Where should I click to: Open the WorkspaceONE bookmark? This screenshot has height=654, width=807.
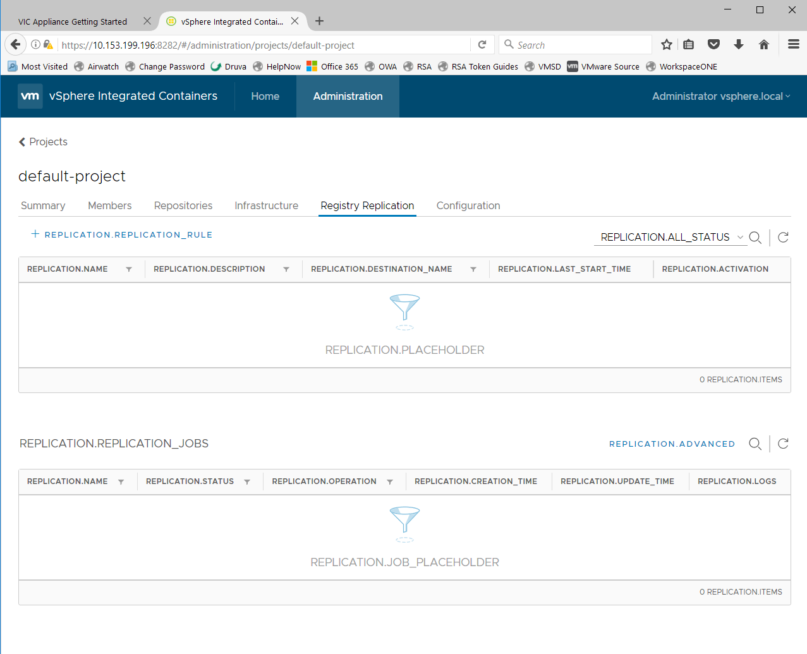tap(682, 66)
